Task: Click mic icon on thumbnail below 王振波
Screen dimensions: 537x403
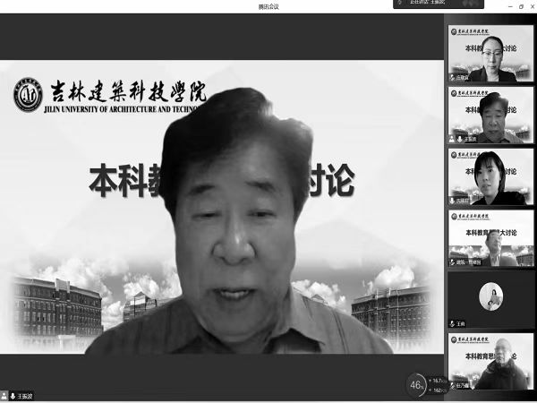Action: click(x=453, y=201)
